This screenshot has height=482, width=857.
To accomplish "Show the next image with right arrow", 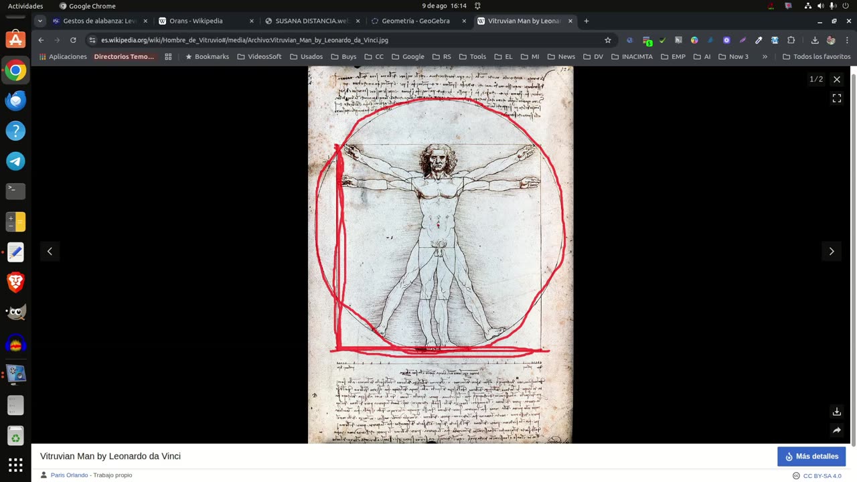I will (x=832, y=251).
